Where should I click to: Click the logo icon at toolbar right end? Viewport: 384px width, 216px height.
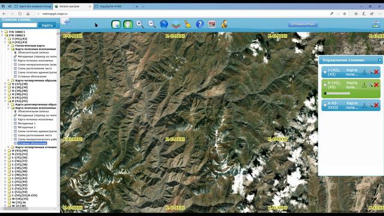click(376, 24)
